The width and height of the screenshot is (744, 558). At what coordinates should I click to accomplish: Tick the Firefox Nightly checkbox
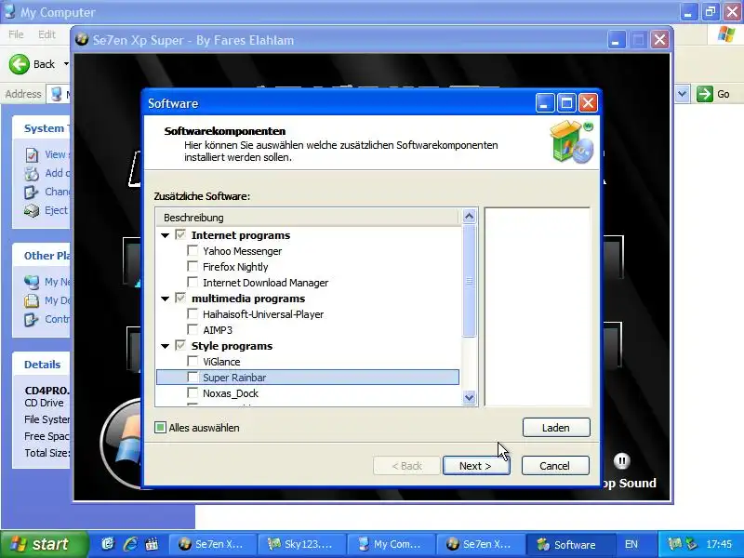pos(193,266)
